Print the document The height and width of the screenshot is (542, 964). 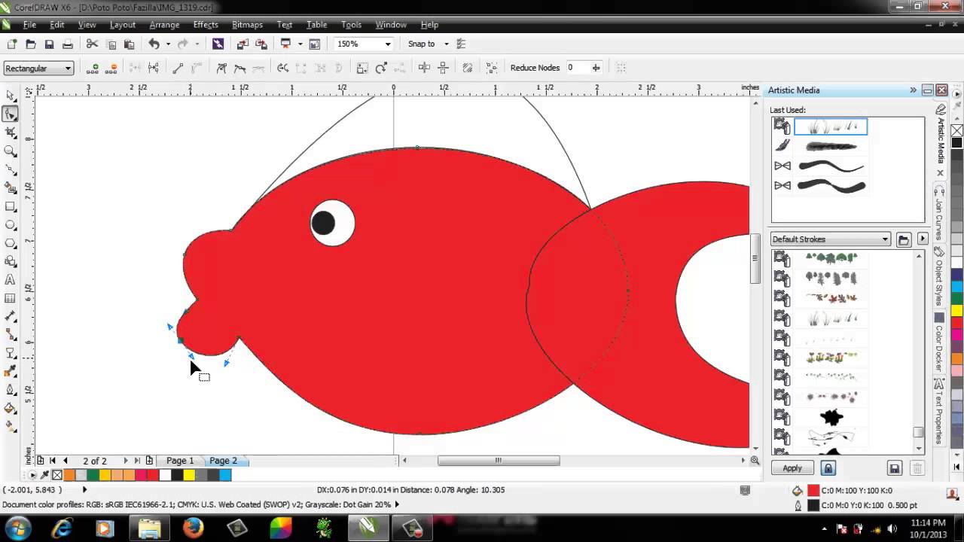[x=68, y=44]
